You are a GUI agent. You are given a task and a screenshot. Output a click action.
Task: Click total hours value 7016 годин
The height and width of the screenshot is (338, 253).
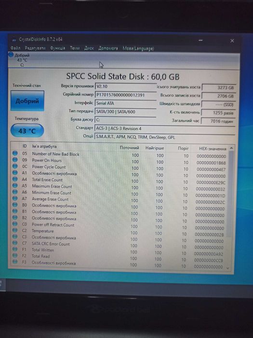218,121
